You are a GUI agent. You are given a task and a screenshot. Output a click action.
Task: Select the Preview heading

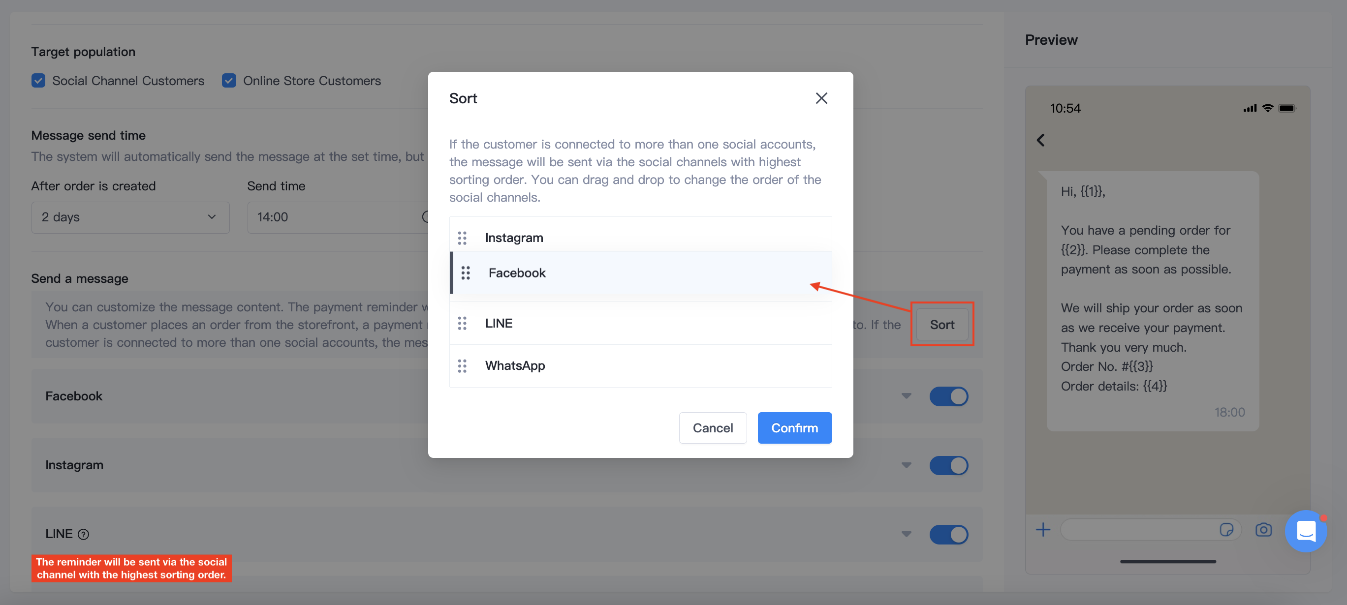coord(1051,40)
